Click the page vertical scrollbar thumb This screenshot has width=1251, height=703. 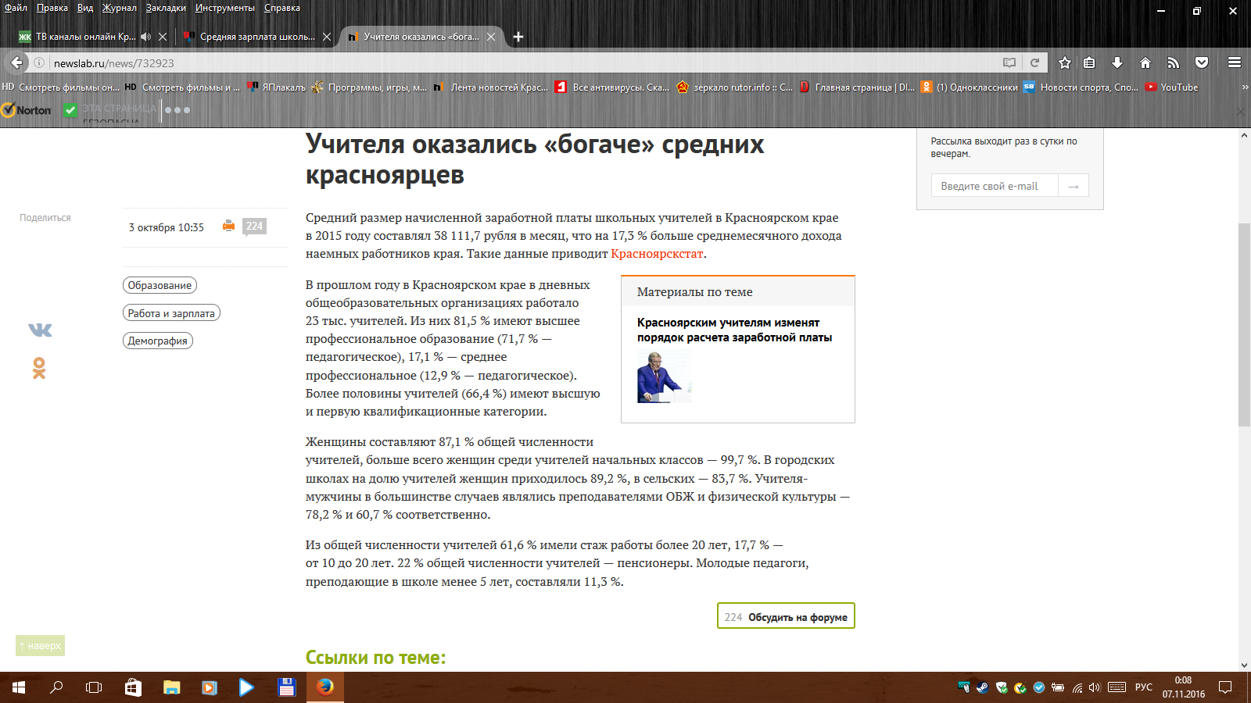[x=1244, y=324]
